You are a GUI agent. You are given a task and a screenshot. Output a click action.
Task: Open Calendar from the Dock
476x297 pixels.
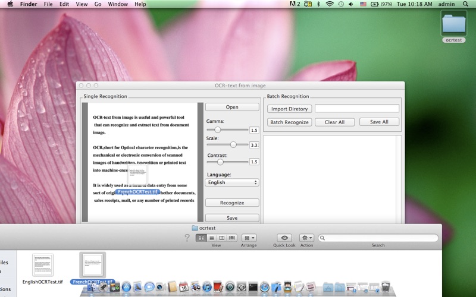(184, 287)
